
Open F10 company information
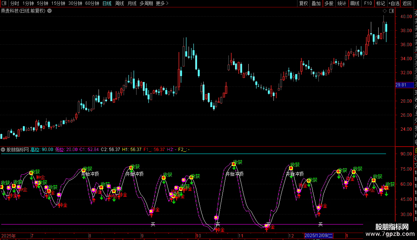(x=368, y=3)
